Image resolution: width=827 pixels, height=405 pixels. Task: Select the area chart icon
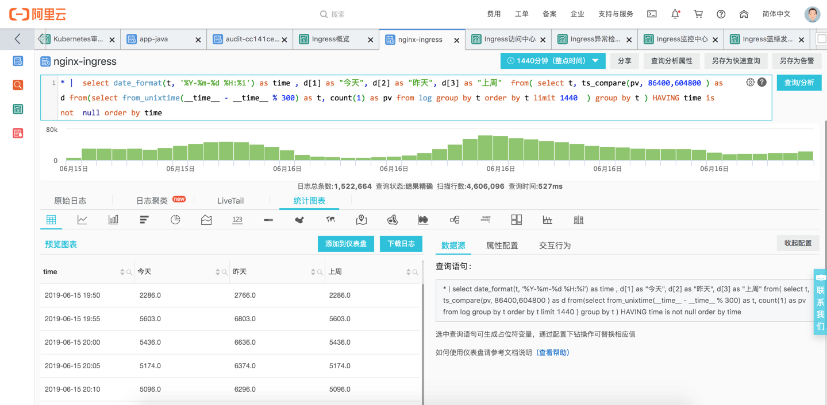tap(206, 220)
